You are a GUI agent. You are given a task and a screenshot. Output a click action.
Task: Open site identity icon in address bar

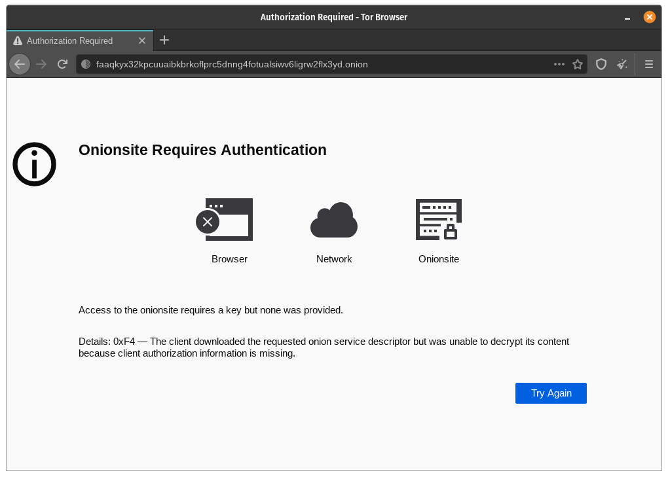click(x=86, y=64)
